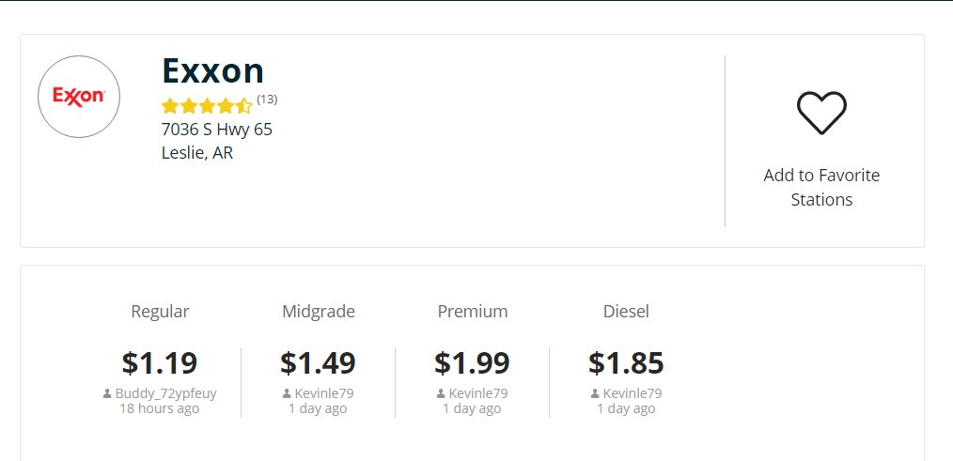
Task: Click the user icon under Midgrade price
Action: tap(287, 393)
